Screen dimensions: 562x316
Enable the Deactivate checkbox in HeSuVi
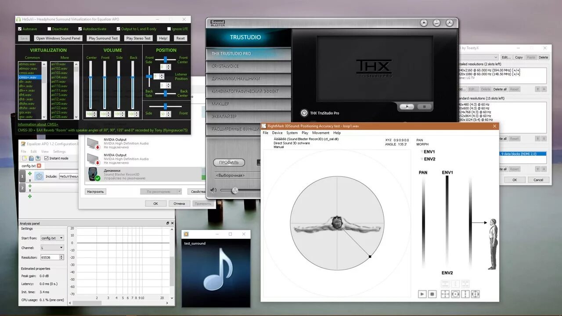pyautogui.click(x=49, y=29)
